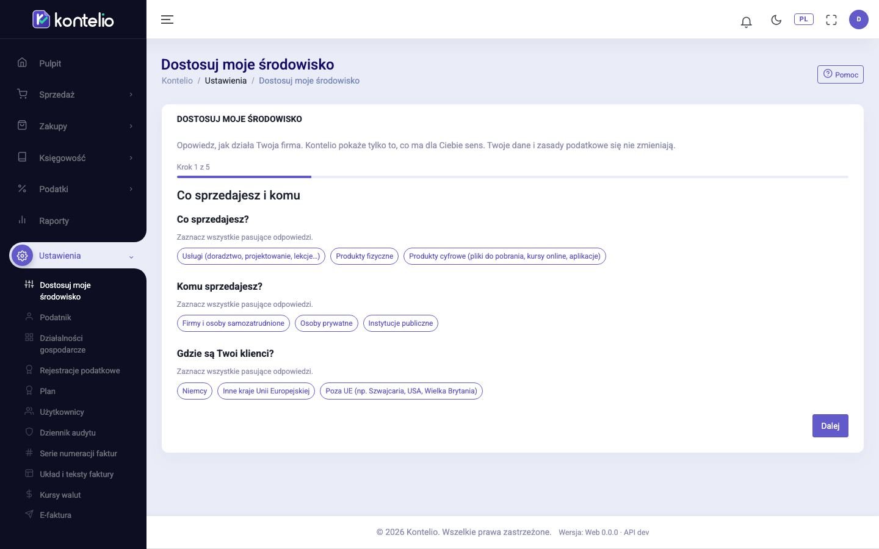Expand the Podatki menu chevron
Screen dimensions: 879x549
tap(131, 189)
